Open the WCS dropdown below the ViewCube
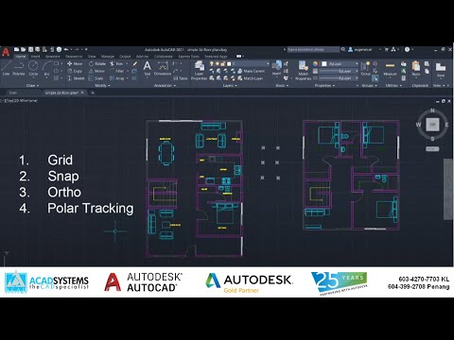Image resolution: width=454 pixels, height=340 pixels. pos(432,149)
